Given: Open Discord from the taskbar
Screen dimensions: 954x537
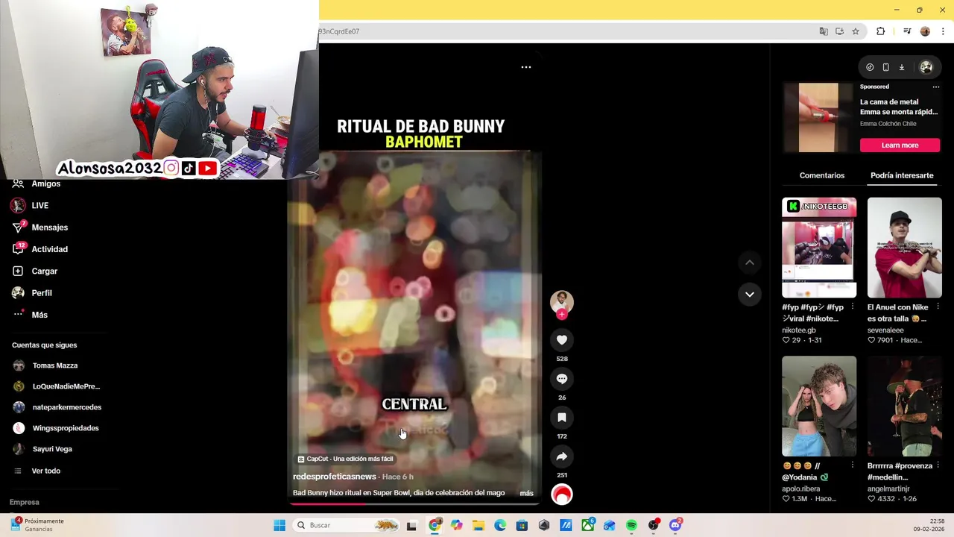Looking at the screenshot, I should [675, 525].
